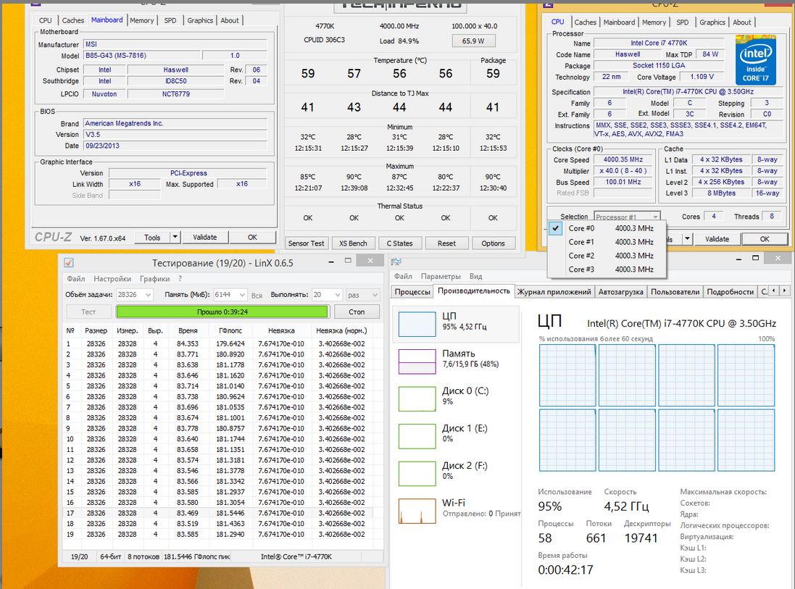Open SPD tab in left CPU-Z window
The width and height of the screenshot is (795, 589).
click(x=170, y=20)
